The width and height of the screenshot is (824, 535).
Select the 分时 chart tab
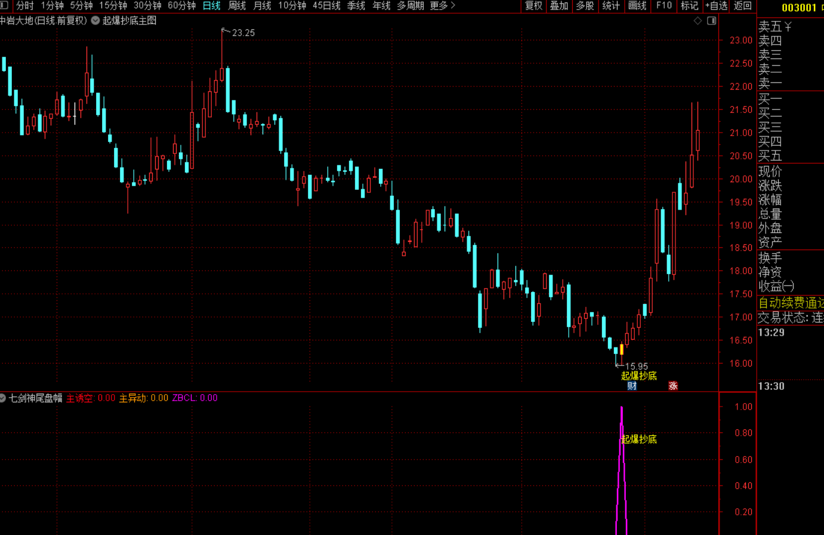[24, 5]
